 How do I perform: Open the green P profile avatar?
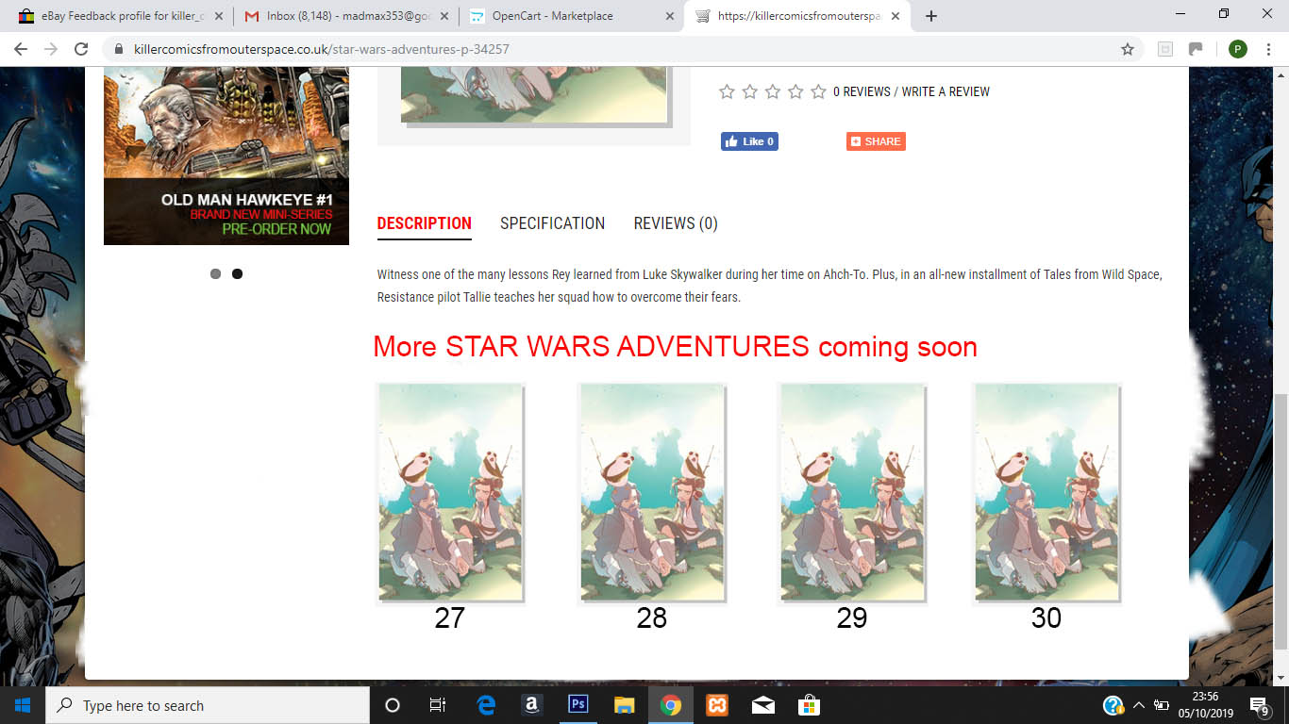tap(1237, 49)
